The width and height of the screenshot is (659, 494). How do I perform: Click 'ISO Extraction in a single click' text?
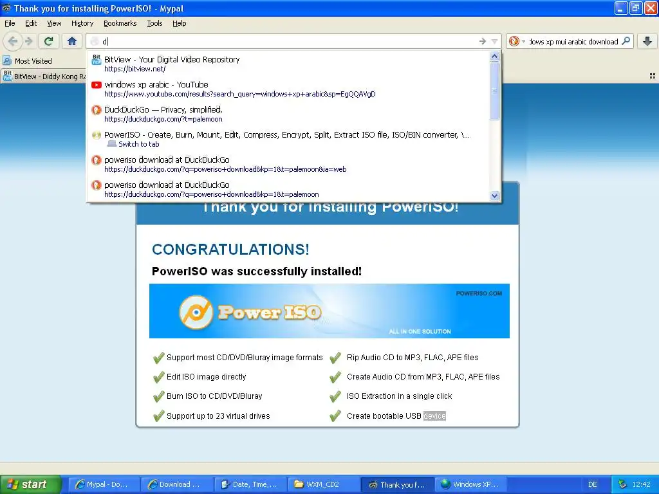(399, 396)
